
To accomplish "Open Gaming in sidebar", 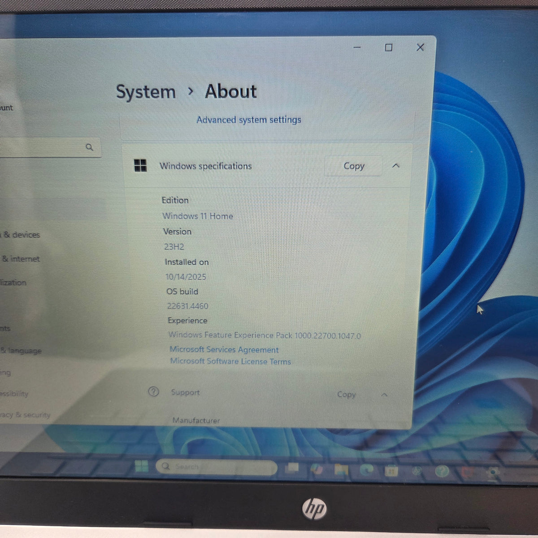I will (5, 373).
